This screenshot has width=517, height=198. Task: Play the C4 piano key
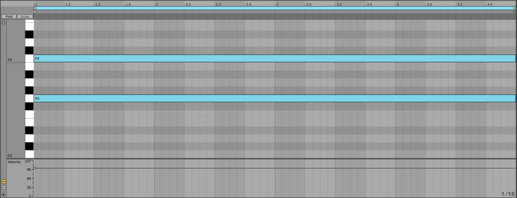[x=29, y=59]
